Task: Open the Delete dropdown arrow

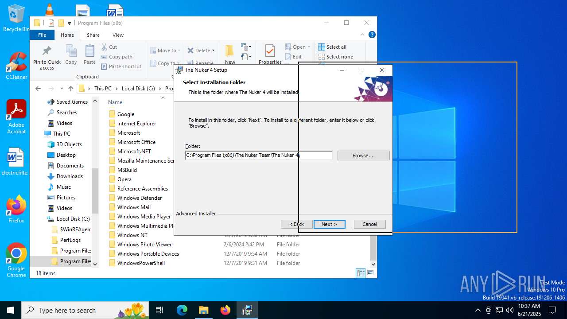Action: 213,51
